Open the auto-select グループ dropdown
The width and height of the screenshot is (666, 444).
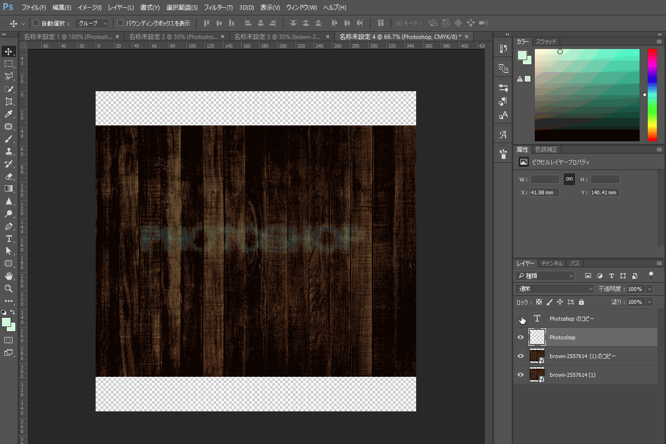[x=92, y=23]
